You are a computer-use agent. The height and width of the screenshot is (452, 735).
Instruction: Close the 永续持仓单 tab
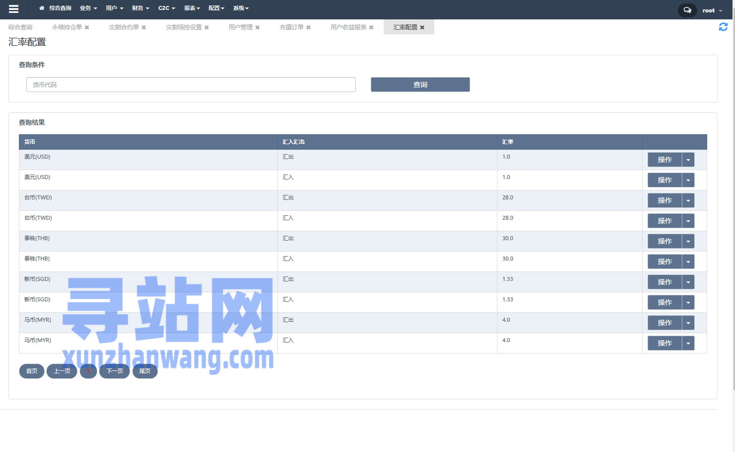86,27
